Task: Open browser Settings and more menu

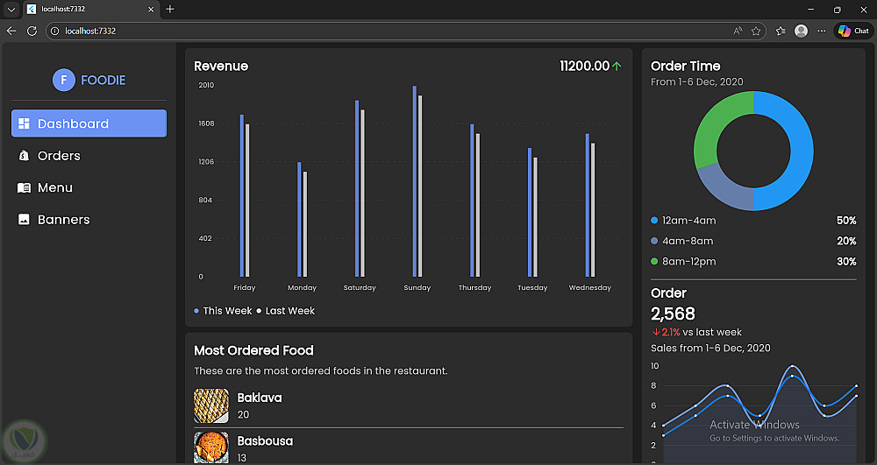Action: [822, 31]
